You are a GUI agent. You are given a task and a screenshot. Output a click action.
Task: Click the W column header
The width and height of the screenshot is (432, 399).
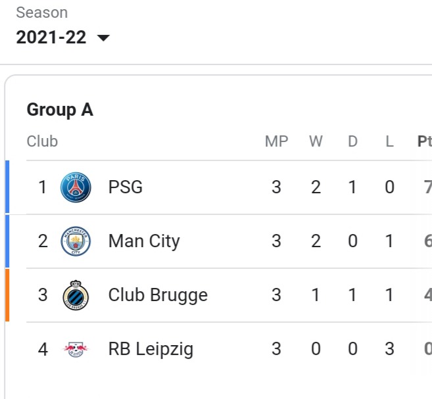click(316, 141)
